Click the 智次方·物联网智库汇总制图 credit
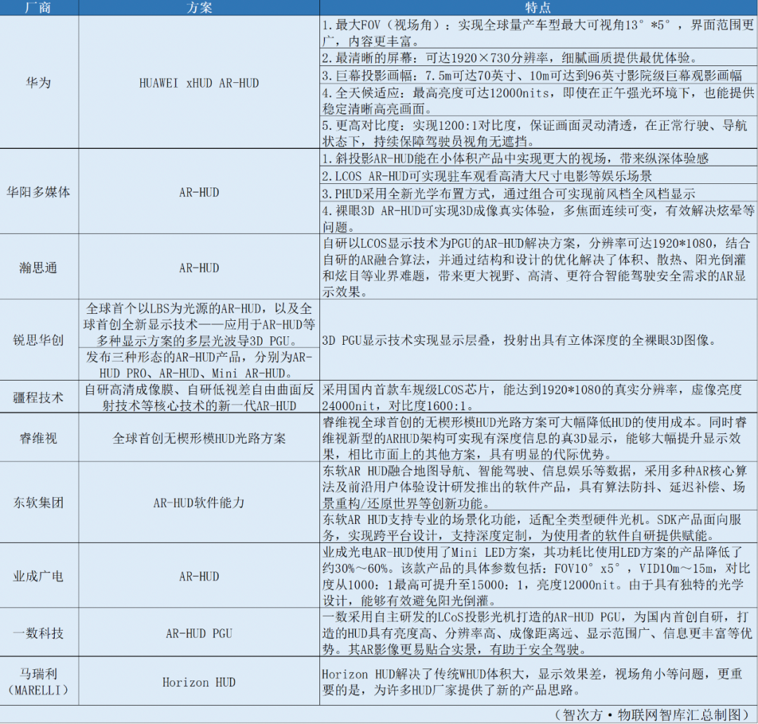The image size is (758, 724). pyautogui.click(x=651, y=714)
